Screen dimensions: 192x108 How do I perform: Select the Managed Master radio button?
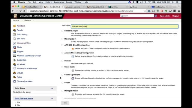(x=62, y=91)
